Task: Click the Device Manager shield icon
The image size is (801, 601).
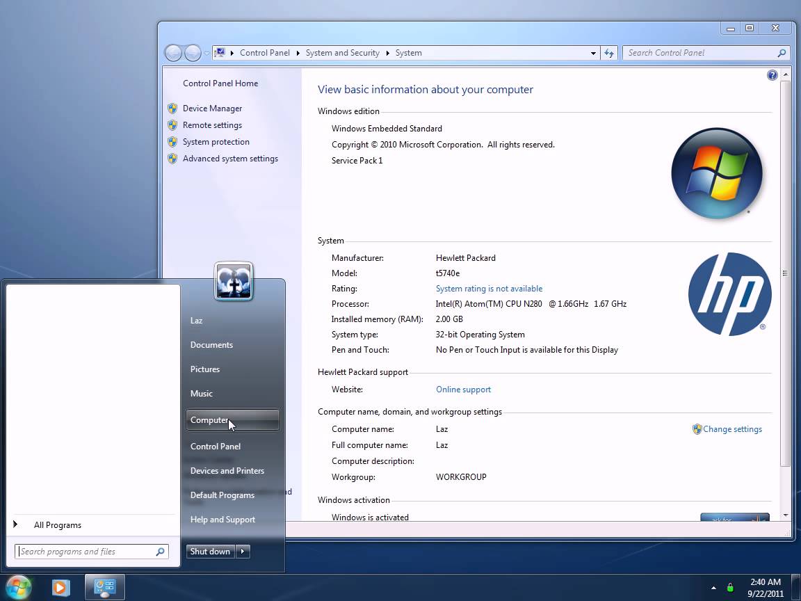Action: tap(172, 109)
